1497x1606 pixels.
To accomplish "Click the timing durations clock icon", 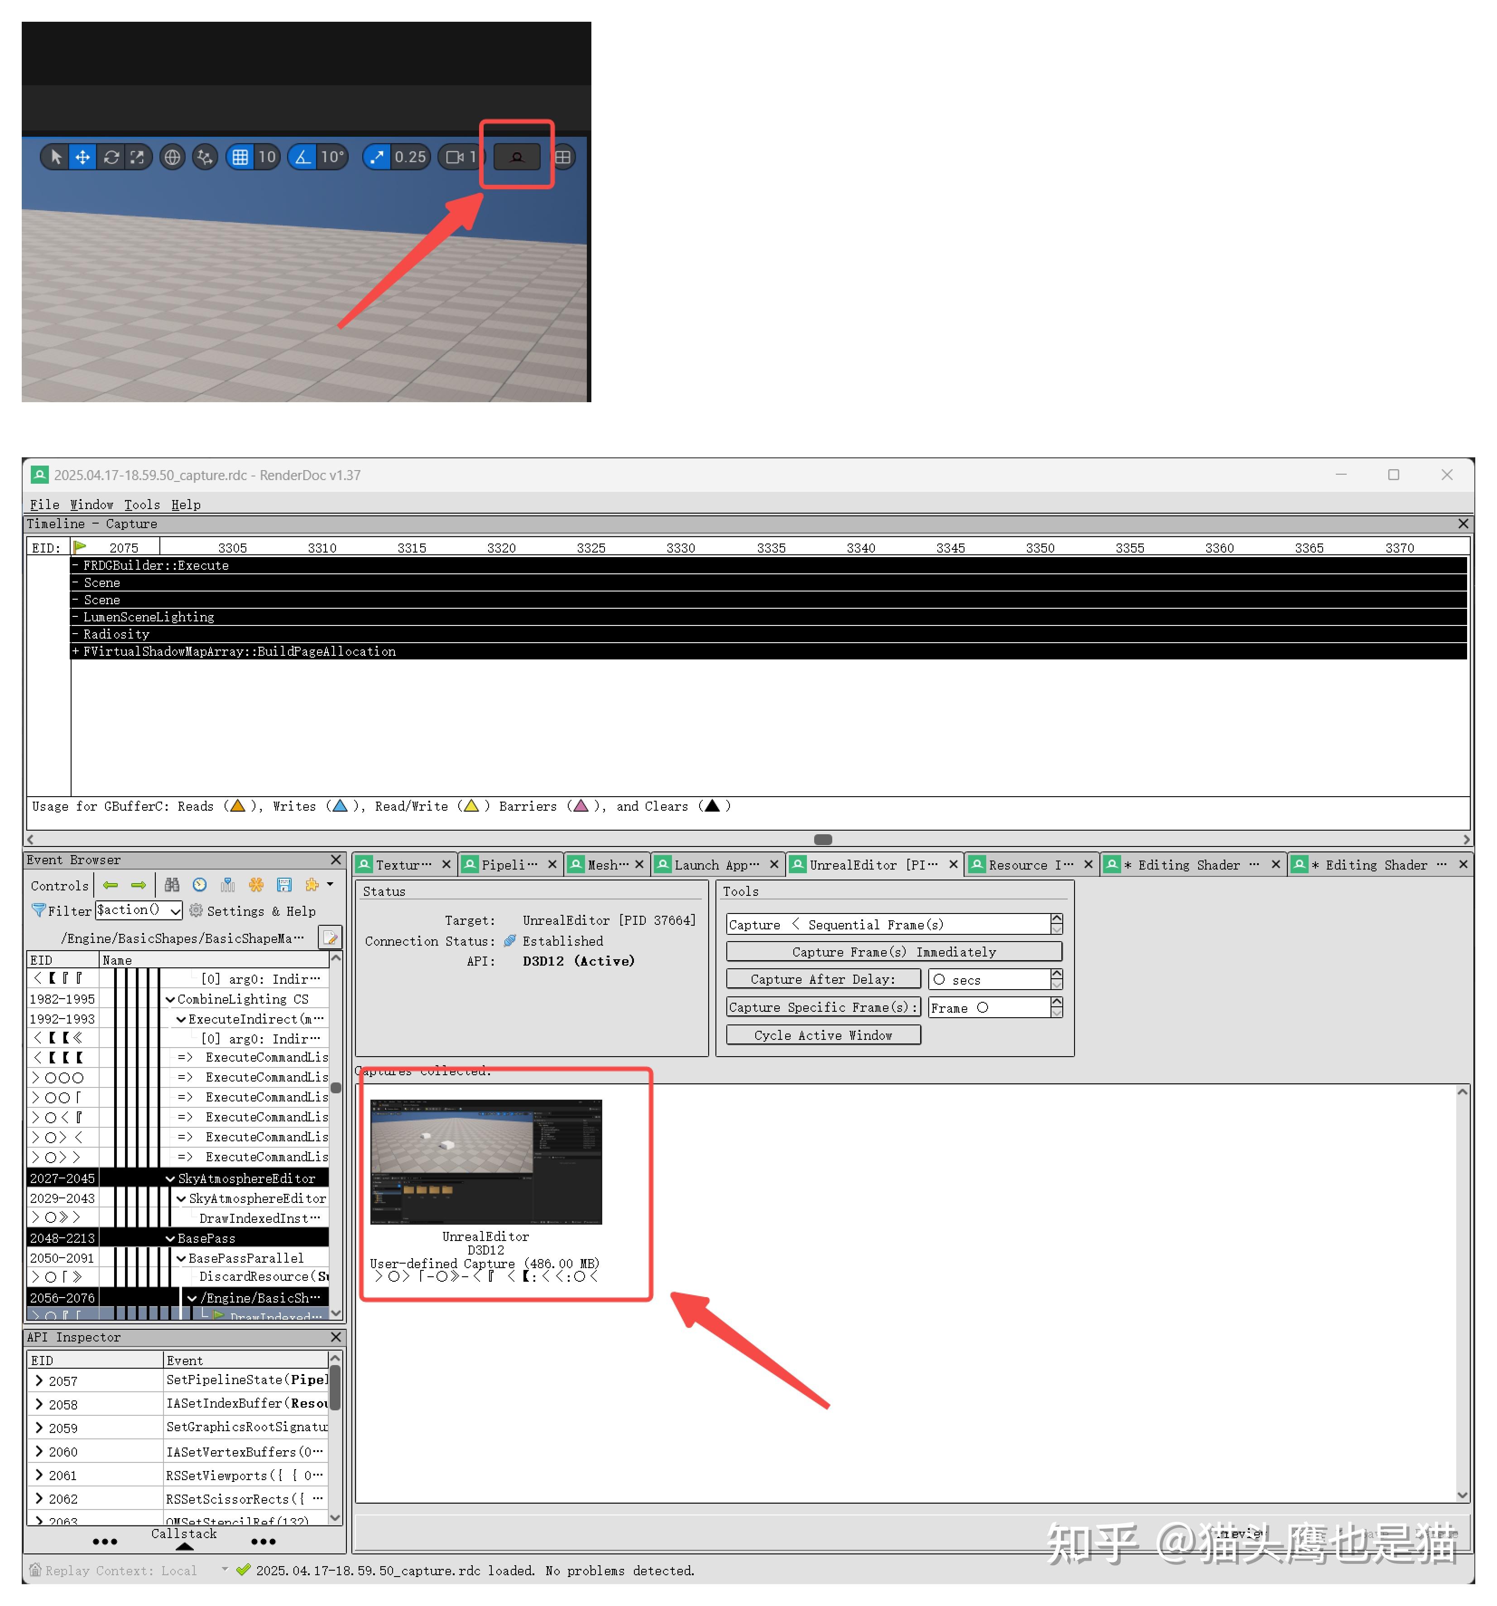I will coord(200,885).
